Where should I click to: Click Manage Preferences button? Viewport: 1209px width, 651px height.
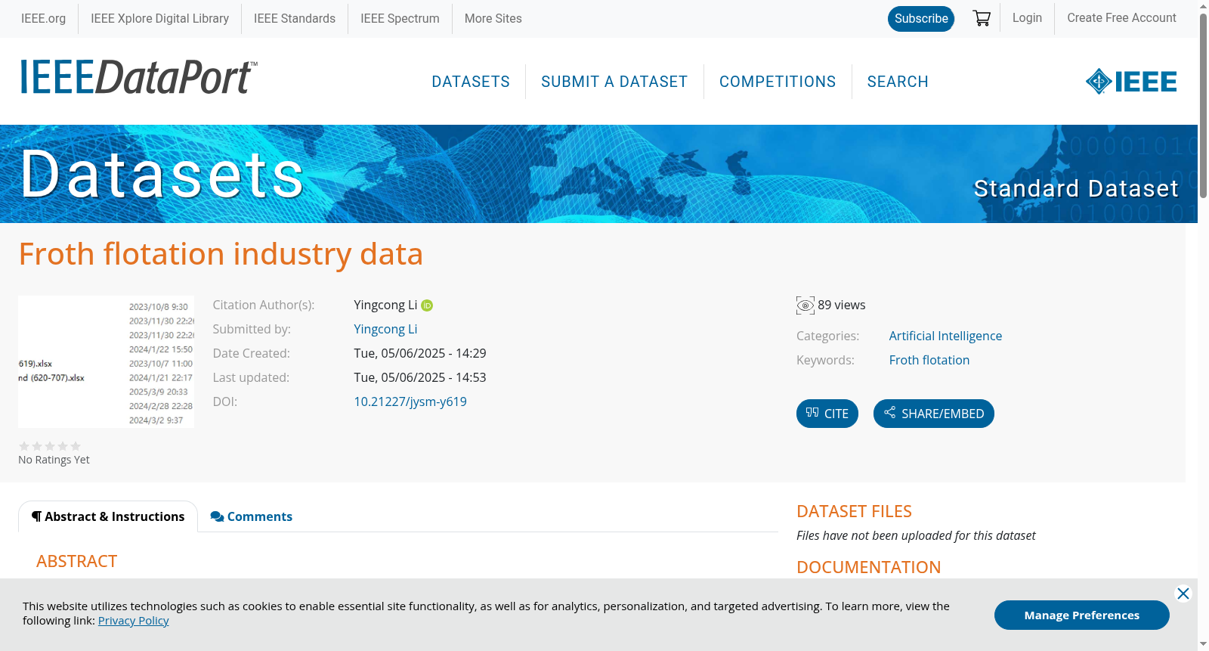[1082, 615]
